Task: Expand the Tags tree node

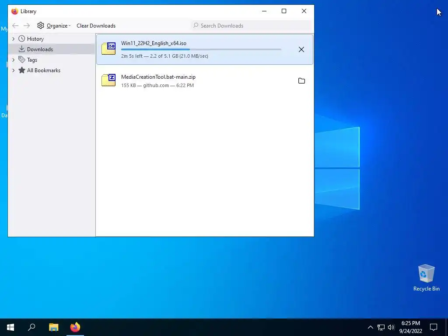Action: click(13, 60)
